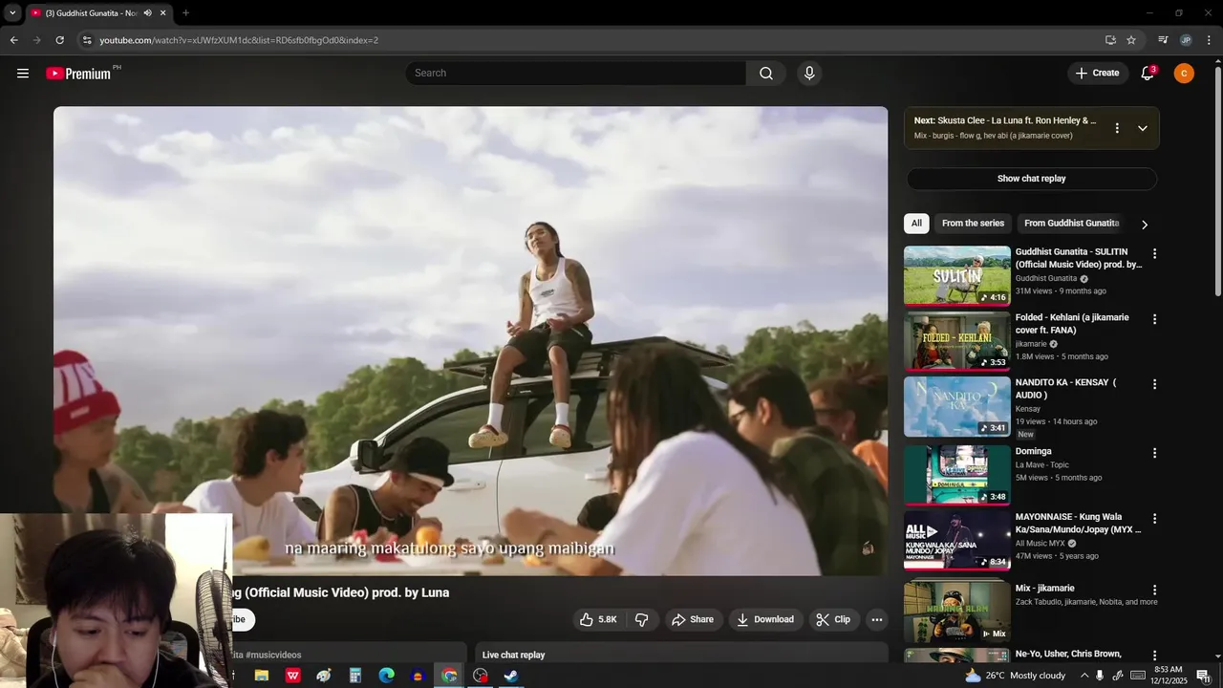The height and width of the screenshot is (688, 1223).
Task: Click the Create button
Action: [x=1097, y=74]
